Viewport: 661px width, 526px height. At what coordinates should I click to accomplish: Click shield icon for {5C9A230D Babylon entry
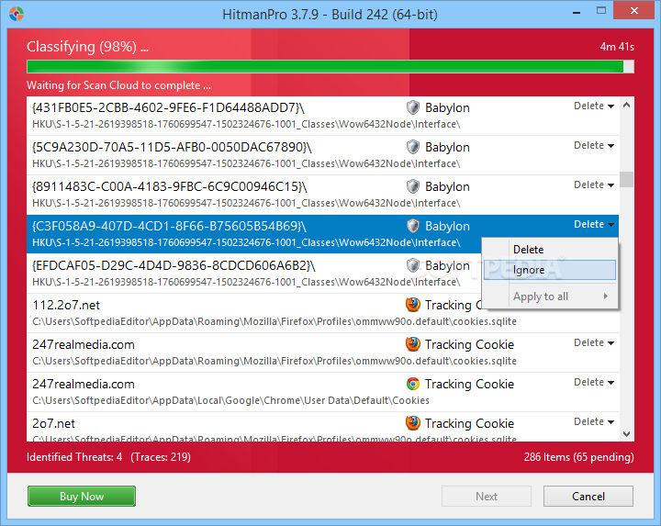[x=413, y=147]
